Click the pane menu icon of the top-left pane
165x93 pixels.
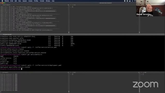point(68,5)
